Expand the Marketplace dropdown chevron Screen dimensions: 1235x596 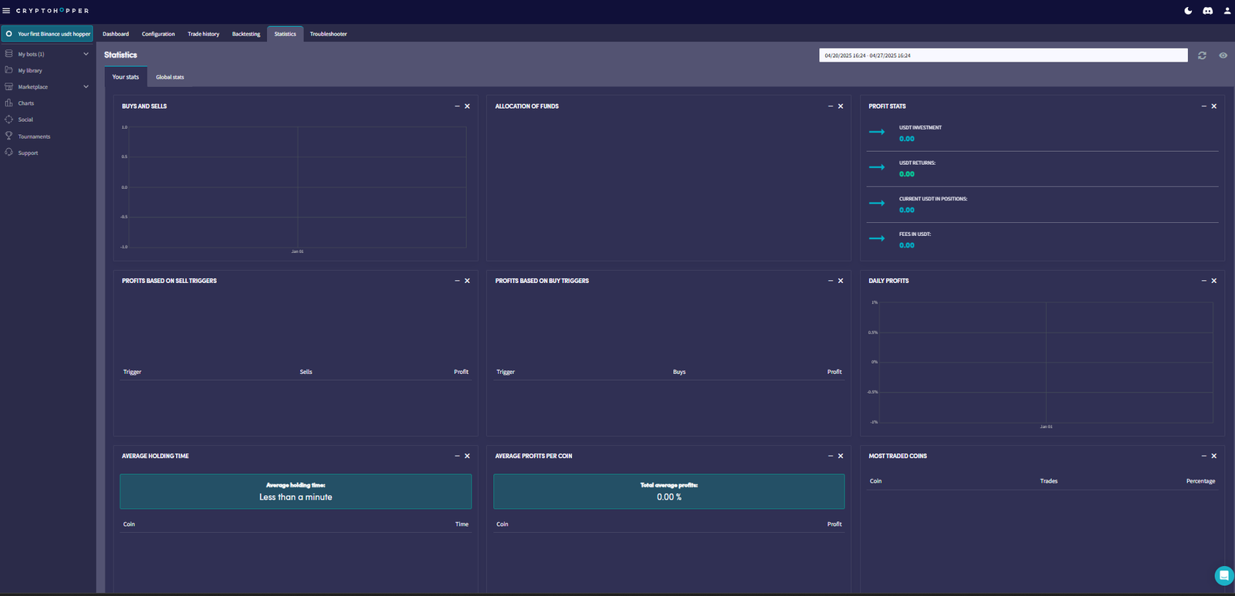[x=86, y=86]
